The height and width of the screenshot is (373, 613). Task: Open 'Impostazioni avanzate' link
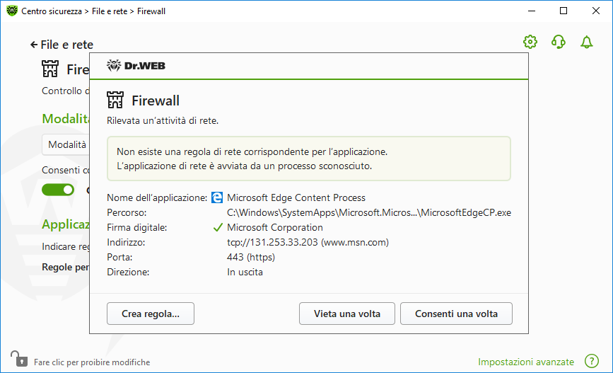coord(526,362)
